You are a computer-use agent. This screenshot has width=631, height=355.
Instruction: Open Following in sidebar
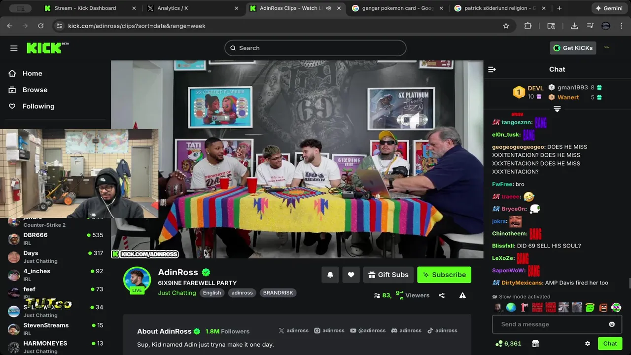click(38, 106)
